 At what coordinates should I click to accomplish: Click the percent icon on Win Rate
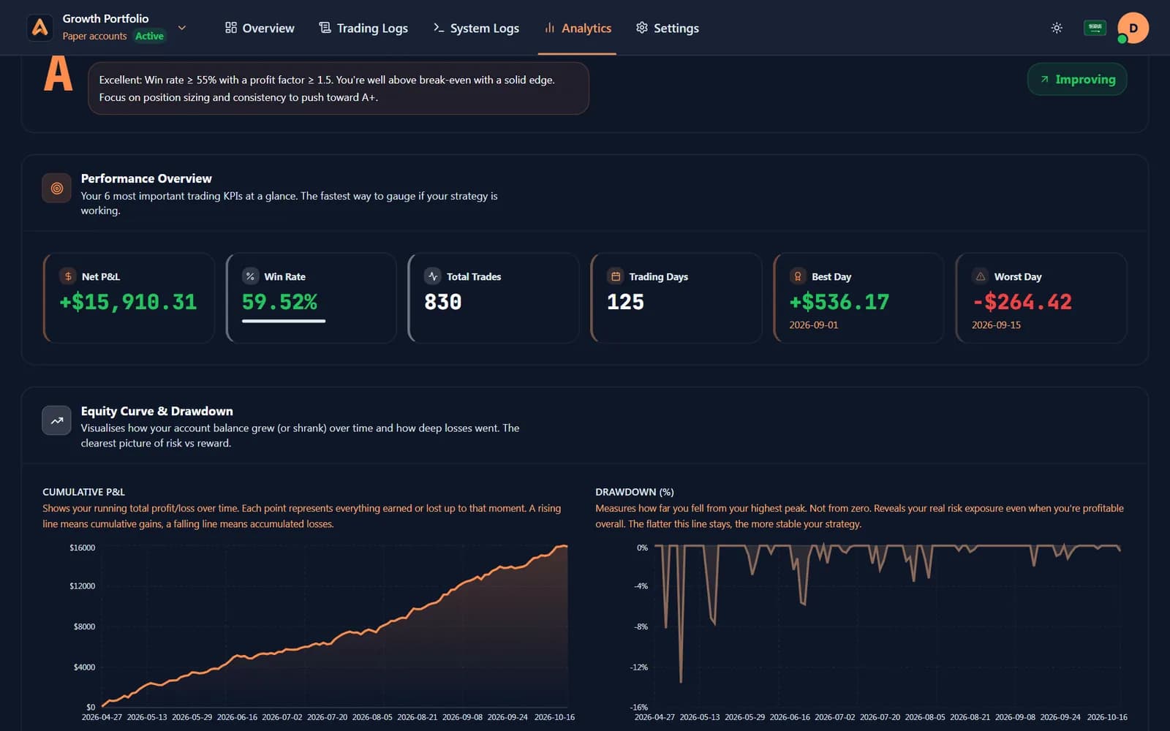[250, 276]
